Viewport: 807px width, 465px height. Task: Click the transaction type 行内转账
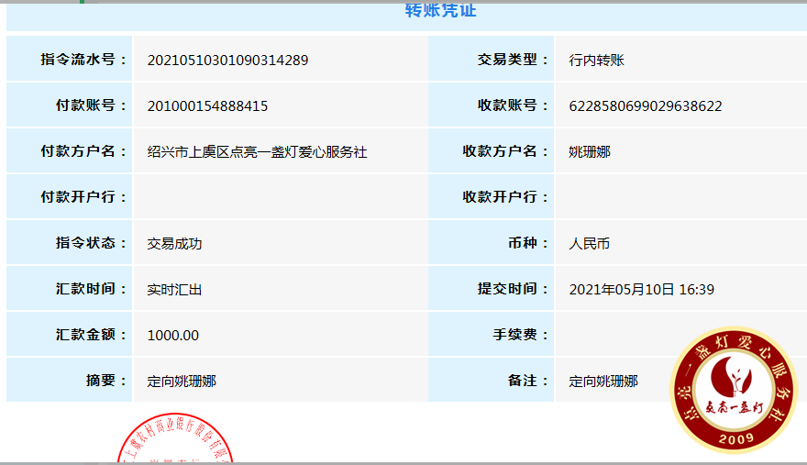[x=596, y=61]
